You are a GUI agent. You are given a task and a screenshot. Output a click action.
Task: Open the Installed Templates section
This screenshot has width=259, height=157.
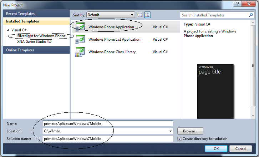tap(36, 21)
